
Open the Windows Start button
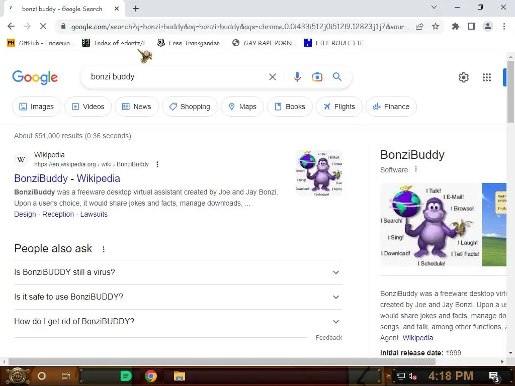[18, 376]
